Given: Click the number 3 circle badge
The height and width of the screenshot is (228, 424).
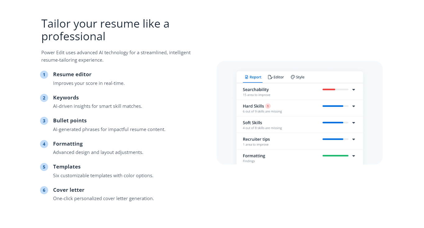Looking at the screenshot, I should (x=44, y=121).
